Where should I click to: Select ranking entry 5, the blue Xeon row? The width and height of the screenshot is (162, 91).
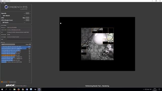[x=16, y=54]
